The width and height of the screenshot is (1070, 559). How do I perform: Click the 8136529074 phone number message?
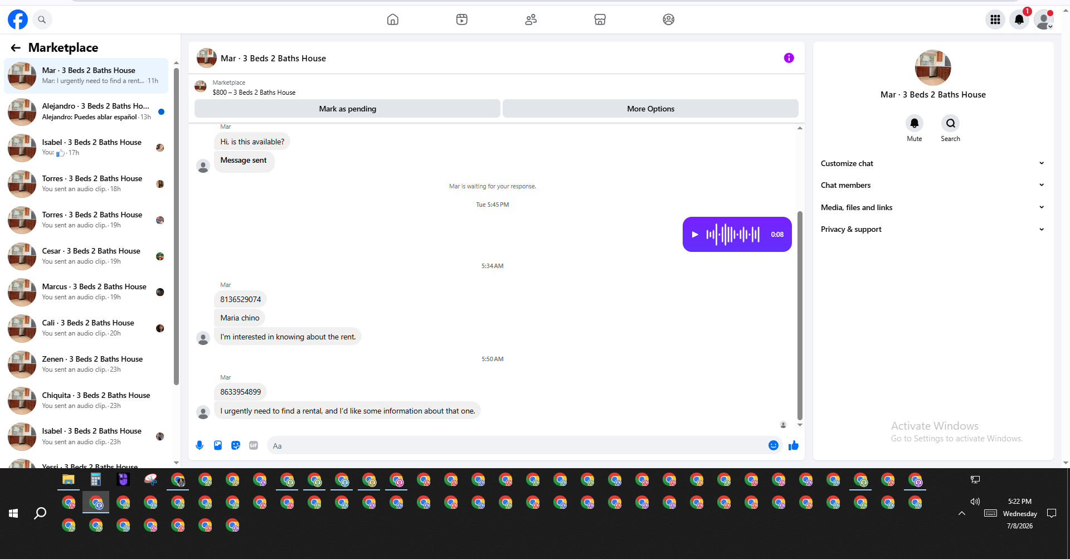pos(241,299)
